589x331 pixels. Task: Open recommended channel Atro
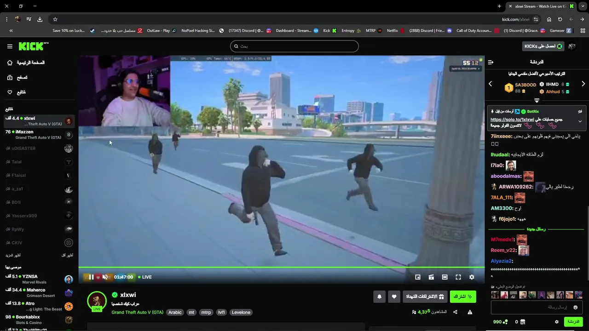[x=39, y=306]
